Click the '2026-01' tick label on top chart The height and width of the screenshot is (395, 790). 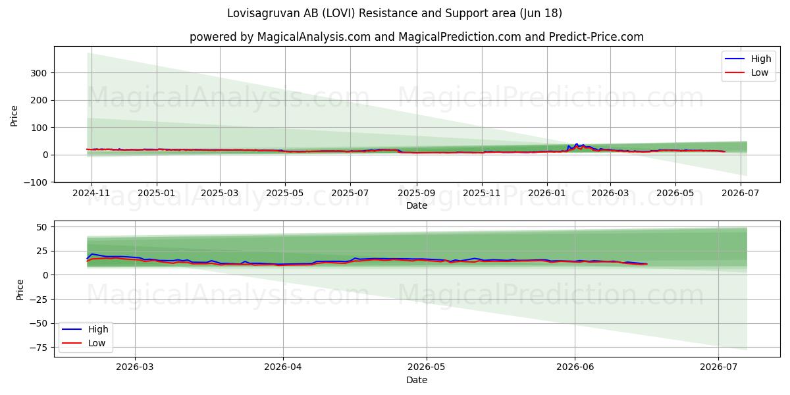click(546, 193)
